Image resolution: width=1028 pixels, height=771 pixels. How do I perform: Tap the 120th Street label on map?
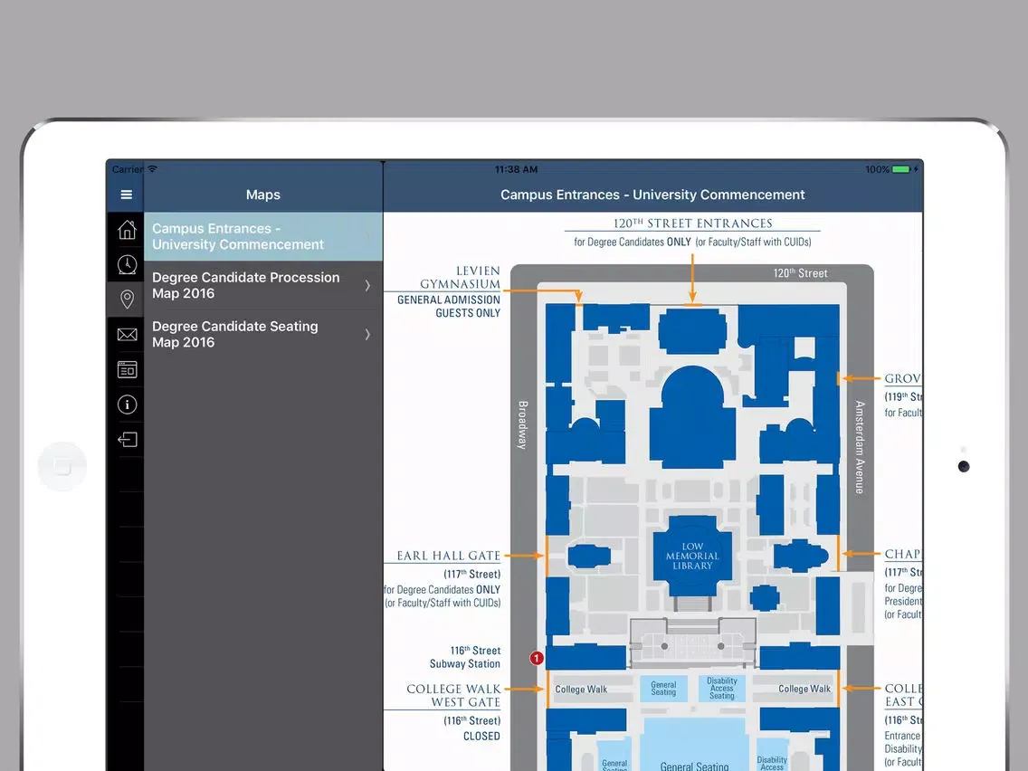tap(800, 273)
